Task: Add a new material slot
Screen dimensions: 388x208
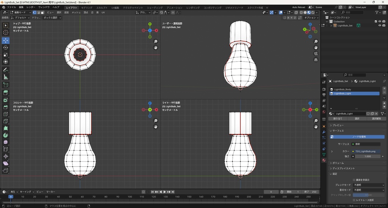Action: pyautogui.click(x=384, y=88)
